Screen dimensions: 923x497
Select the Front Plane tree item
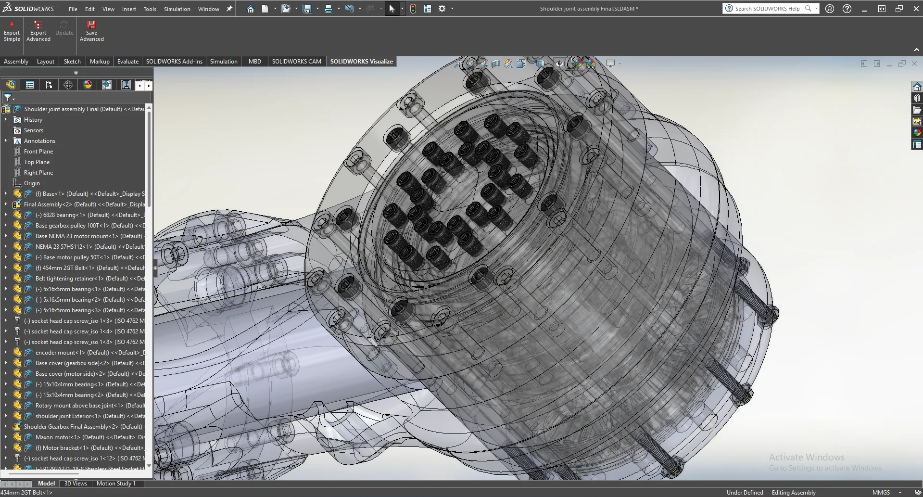point(38,151)
